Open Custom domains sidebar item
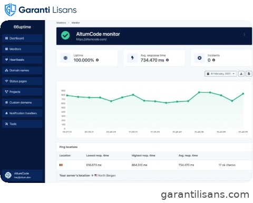Viewport: 253px width, 203px height. pyautogui.click(x=22, y=103)
